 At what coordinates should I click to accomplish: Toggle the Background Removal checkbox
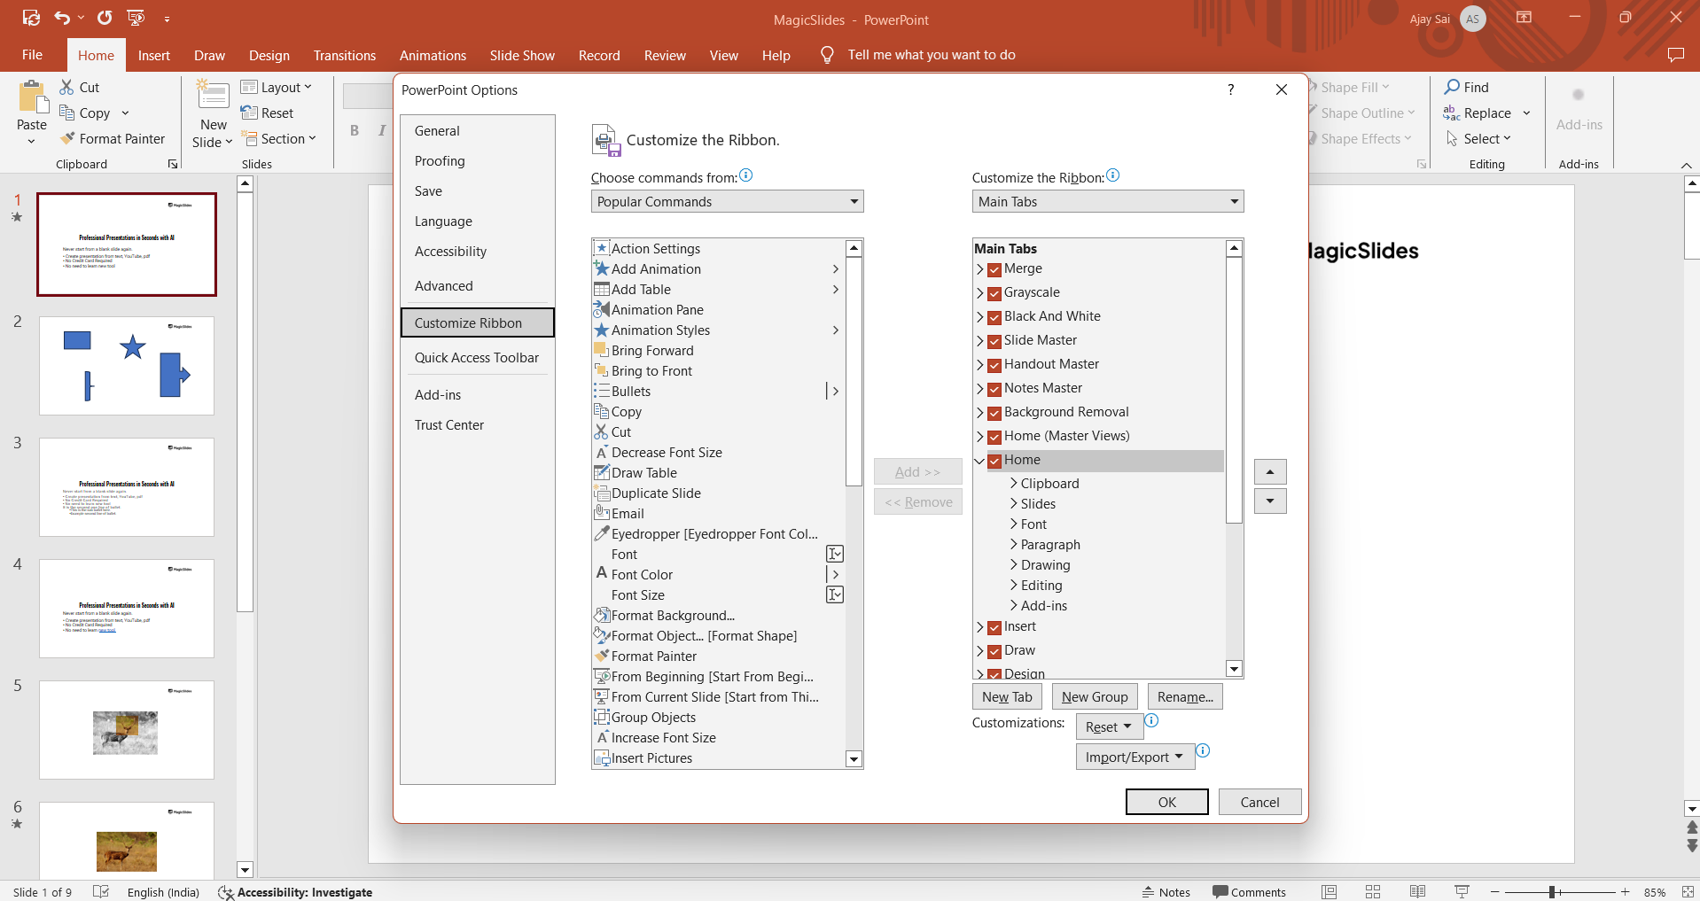[x=994, y=413]
